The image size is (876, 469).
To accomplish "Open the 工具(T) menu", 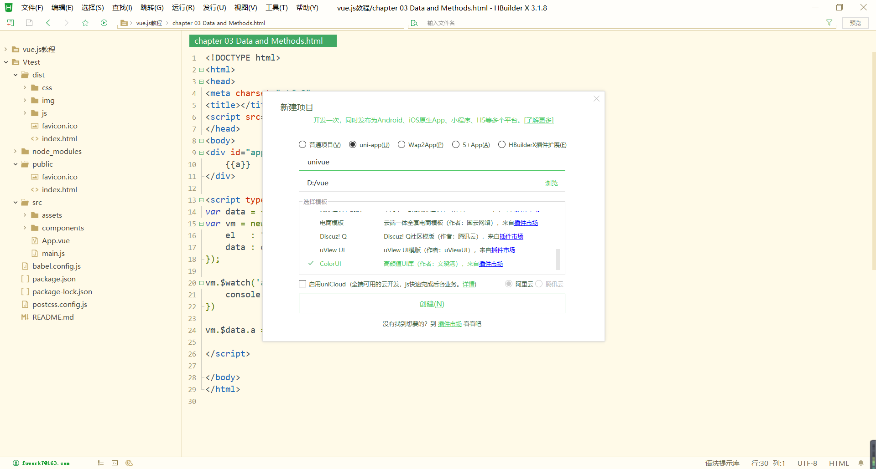I will [276, 8].
